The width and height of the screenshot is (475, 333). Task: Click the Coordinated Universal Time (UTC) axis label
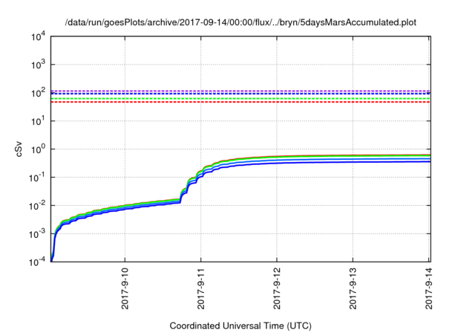240,326
